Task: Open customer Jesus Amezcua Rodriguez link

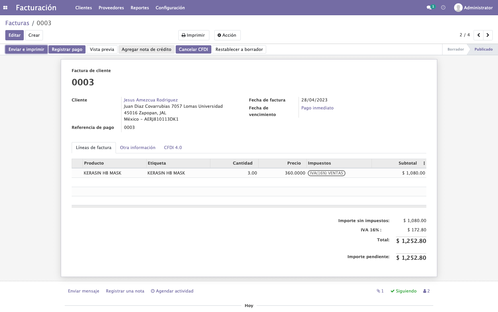Action: point(151,100)
